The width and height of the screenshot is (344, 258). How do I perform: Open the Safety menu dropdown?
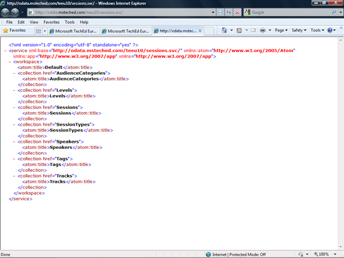pos(299,31)
